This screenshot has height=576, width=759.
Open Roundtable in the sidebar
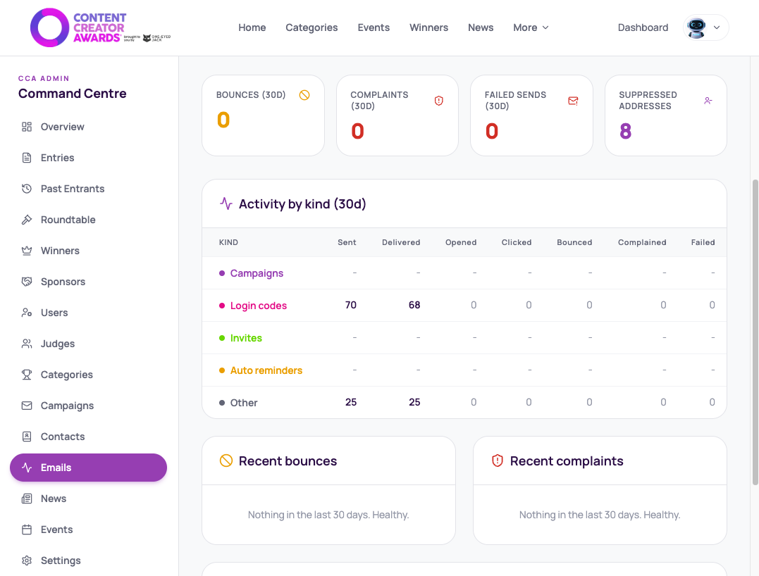[88, 220]
